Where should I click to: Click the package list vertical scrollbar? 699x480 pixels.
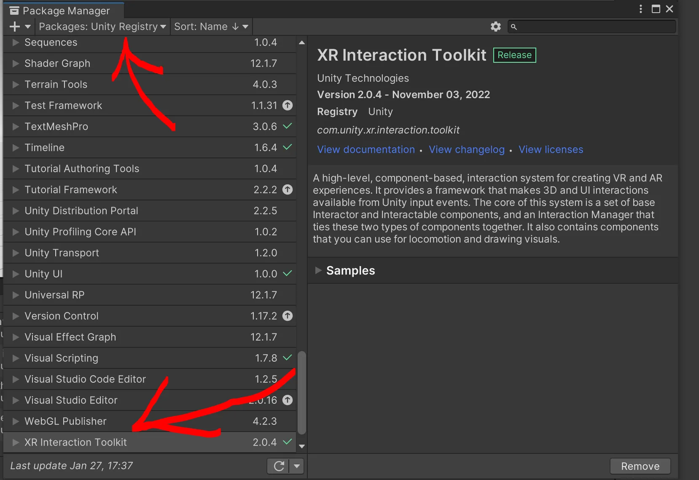click(302, 392)
